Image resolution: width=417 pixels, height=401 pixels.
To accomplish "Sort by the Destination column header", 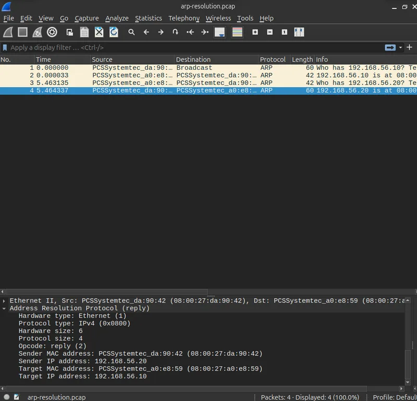I will pos(216,59).
